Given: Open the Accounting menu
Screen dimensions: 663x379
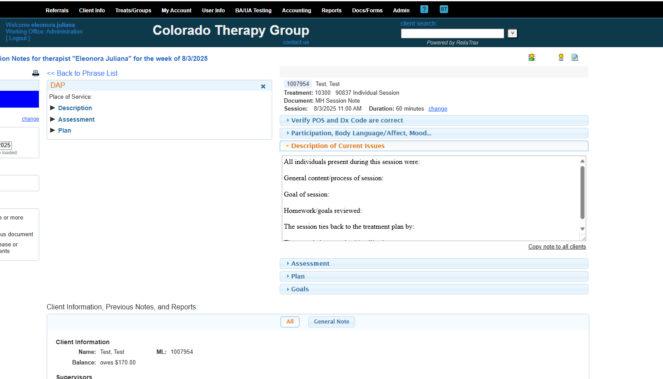Looking at the screenshot, I should (296, 10).
